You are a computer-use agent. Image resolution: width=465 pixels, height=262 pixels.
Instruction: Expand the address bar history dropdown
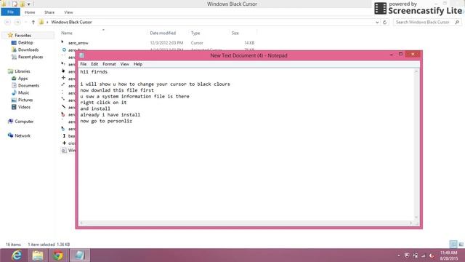[377, 23]
